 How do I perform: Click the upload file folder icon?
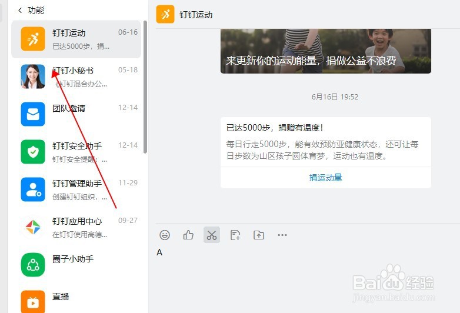click(259, 235)
